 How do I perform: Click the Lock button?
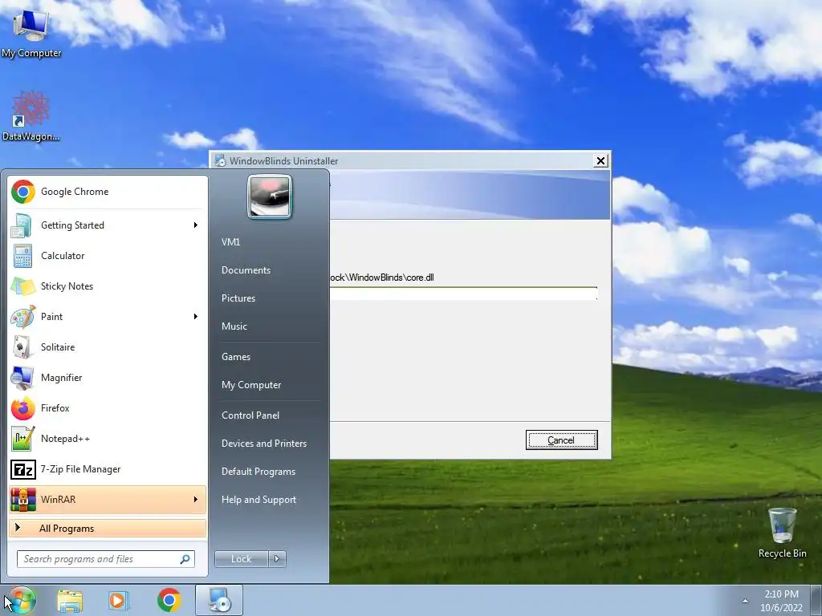(x=241, y=559)
